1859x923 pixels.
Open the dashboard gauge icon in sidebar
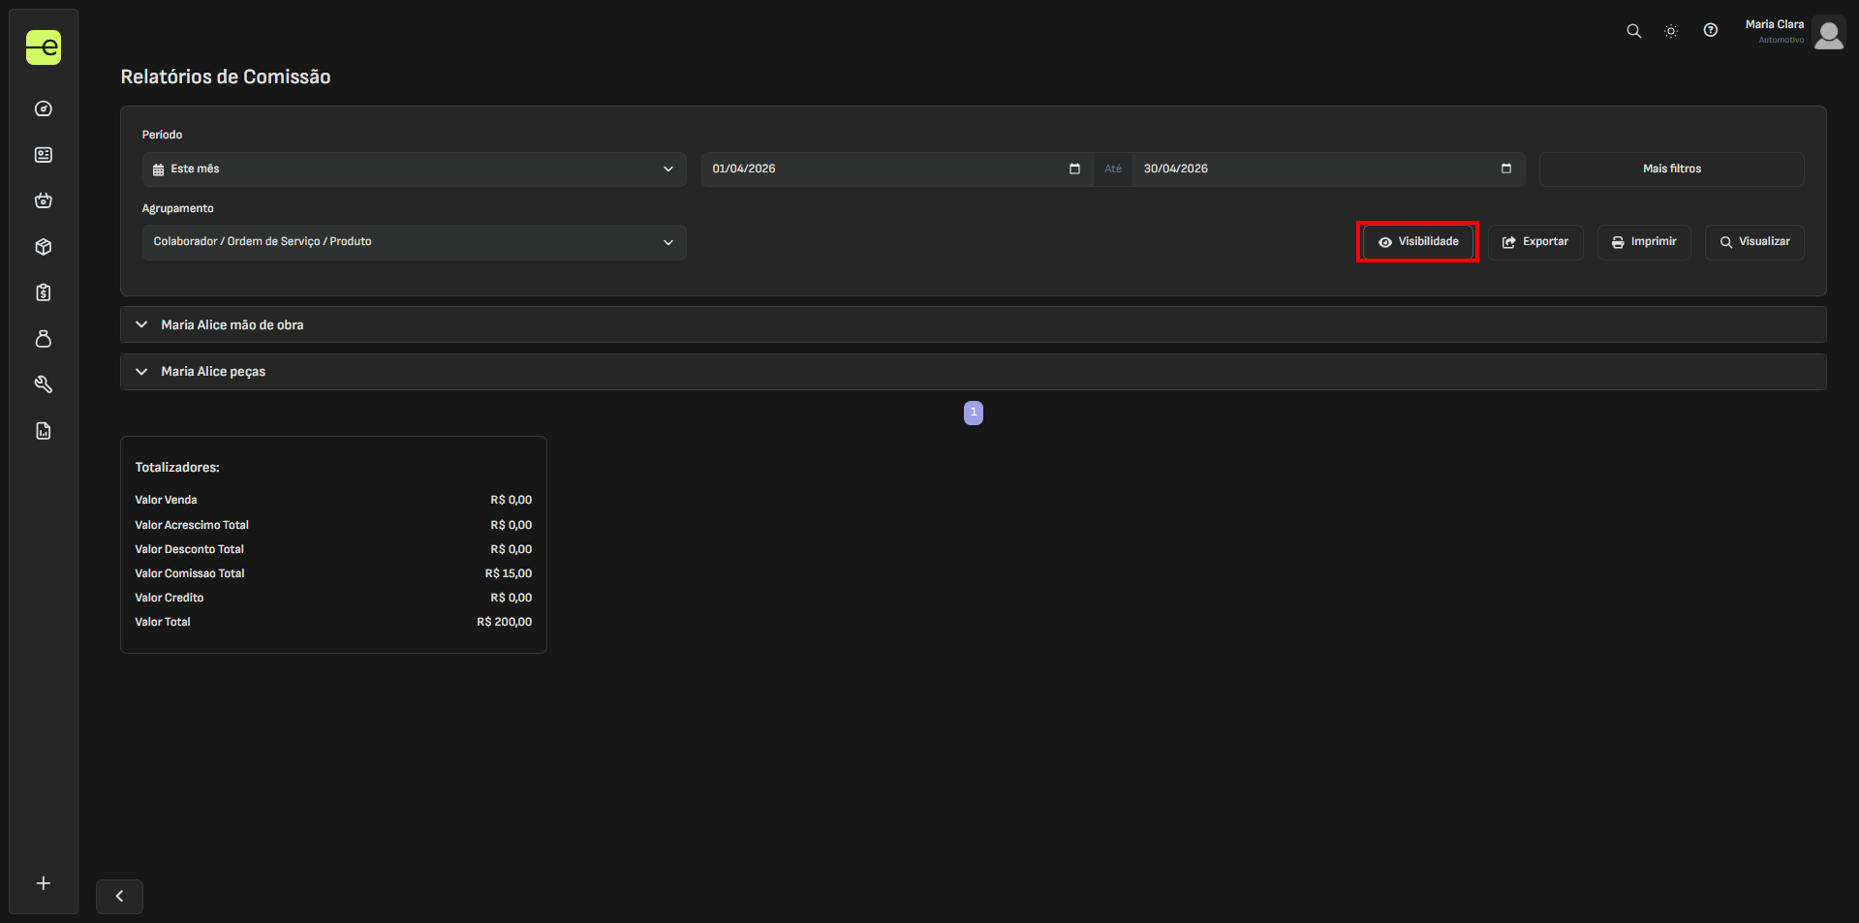pyautogui.click(x=44, y=108)
